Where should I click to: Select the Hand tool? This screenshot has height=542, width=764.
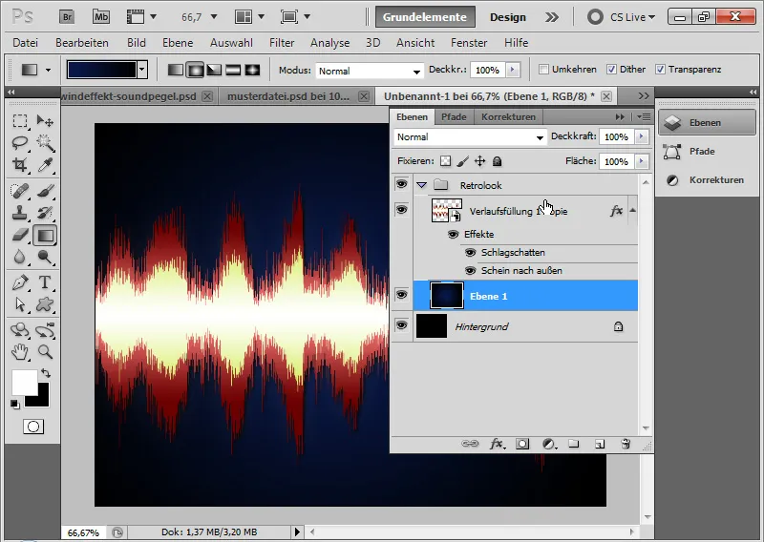(20, 351)
